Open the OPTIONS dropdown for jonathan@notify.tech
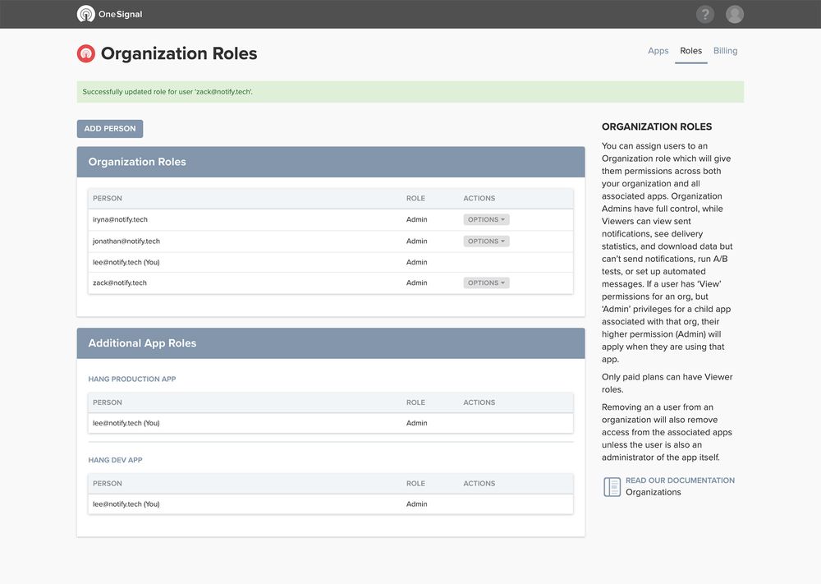 point(486,241)
